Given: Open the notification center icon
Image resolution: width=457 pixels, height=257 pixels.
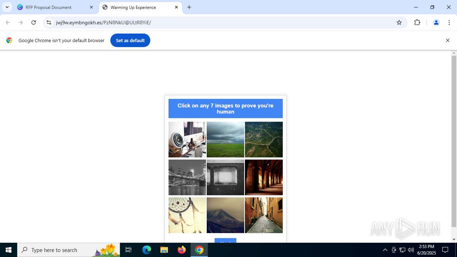Looking at the screenshot, I should (445, 250).
